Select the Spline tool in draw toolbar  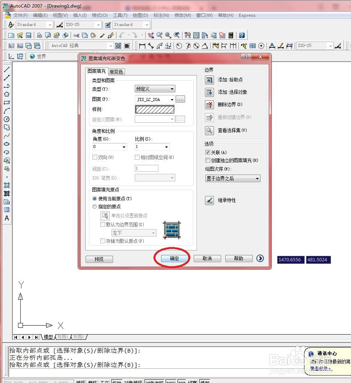[x=7, y=136]
